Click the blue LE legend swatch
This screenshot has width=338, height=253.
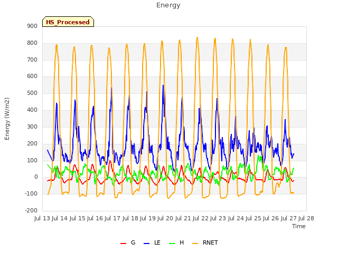click(147, 244)
